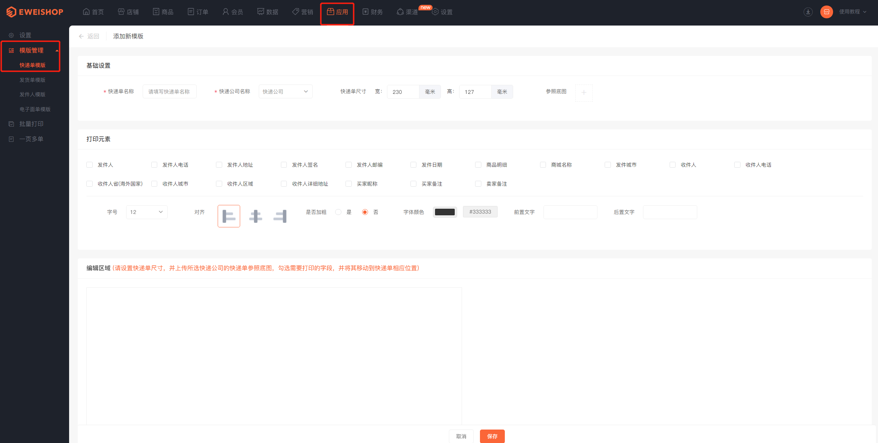The height and width of the screenshot is (443, 878).
Task: Open the 订单 orders nav item
Action: coord(198,12)
